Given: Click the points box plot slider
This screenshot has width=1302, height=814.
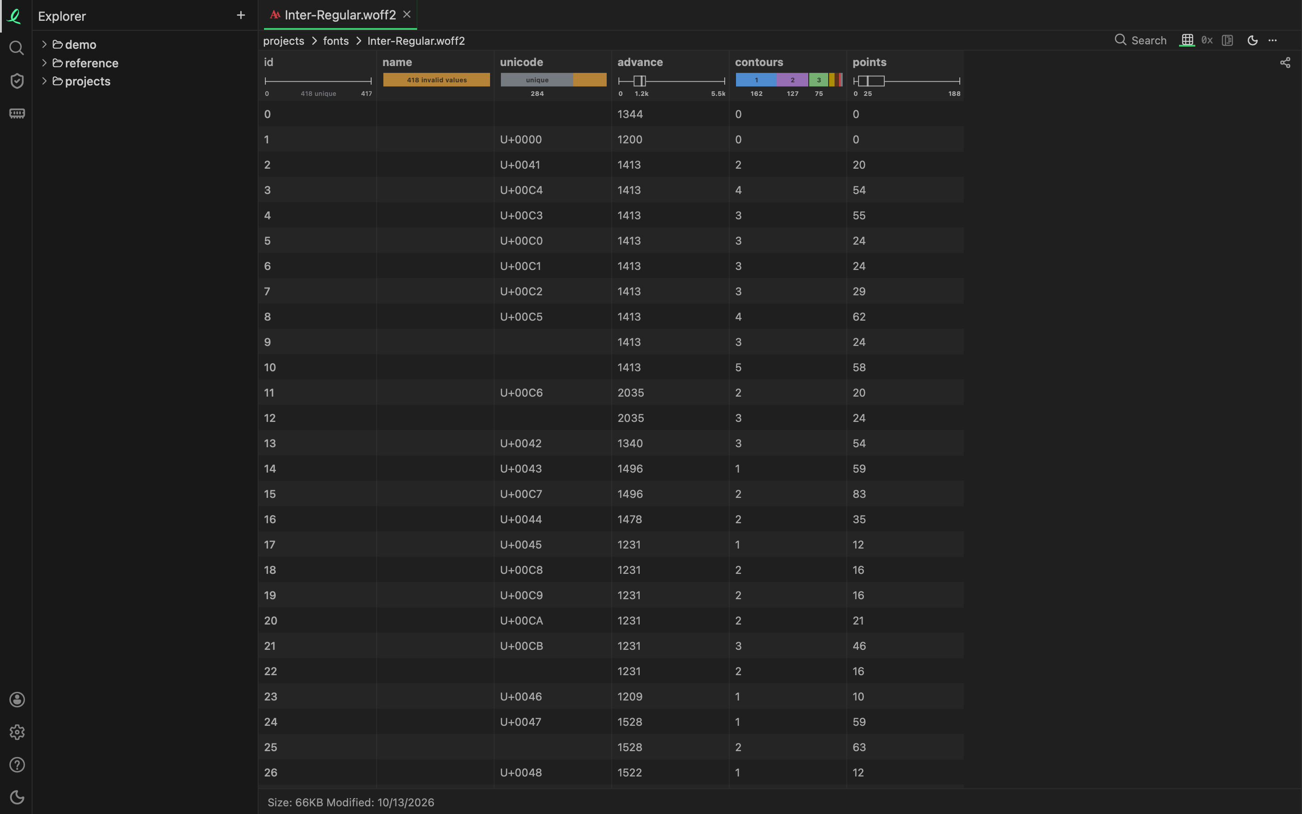Looking at the screenshot, I should (x=906, y=81).
